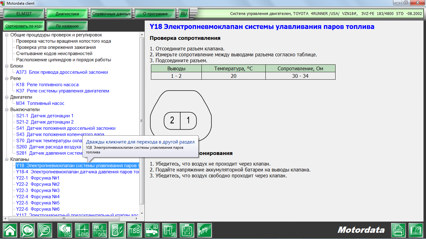
Task: Click tree vertical scrollbar thumb
Action: tap(142, 121)
